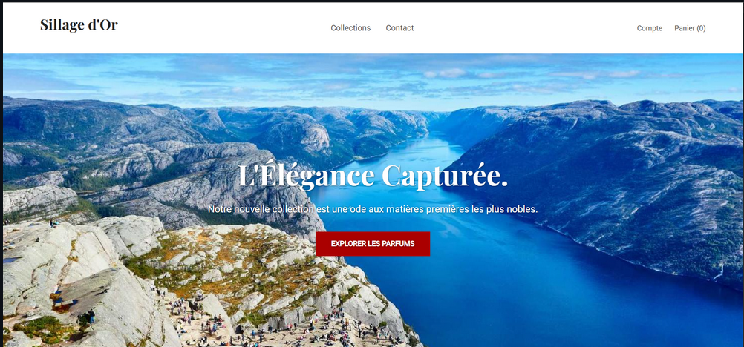
Task: Click the word 'L'Élégance' in the headline
Action: pyautogui.click(x=306, y=176)
